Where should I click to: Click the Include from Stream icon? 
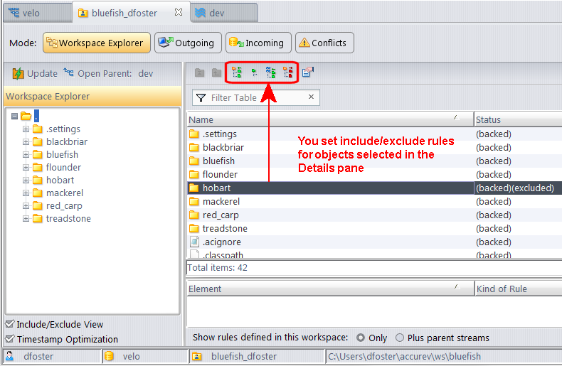270,72
